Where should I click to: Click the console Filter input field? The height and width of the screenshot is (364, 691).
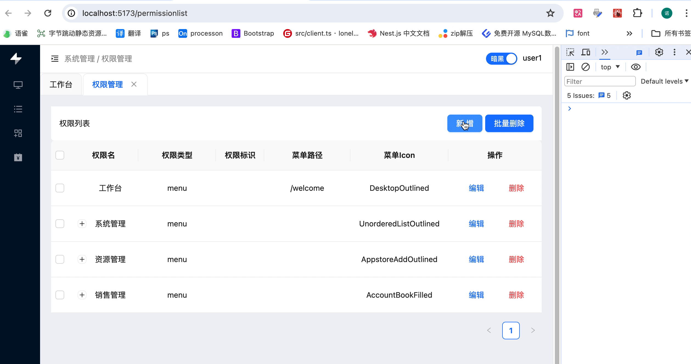(600, 81)
